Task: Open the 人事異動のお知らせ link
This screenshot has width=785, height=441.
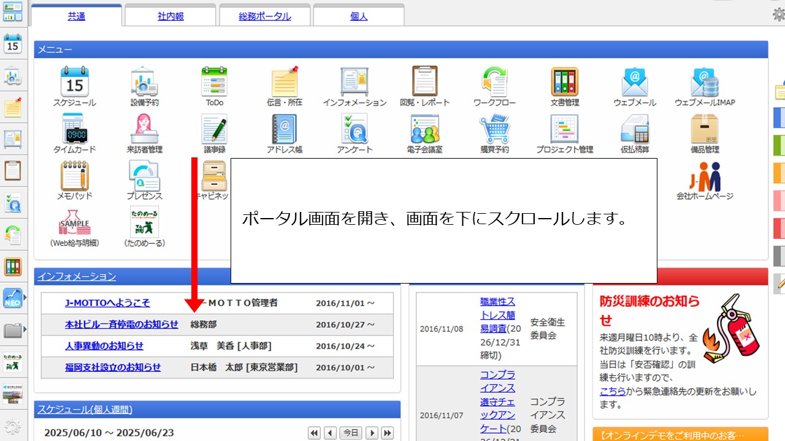Action: coord(104,346)
